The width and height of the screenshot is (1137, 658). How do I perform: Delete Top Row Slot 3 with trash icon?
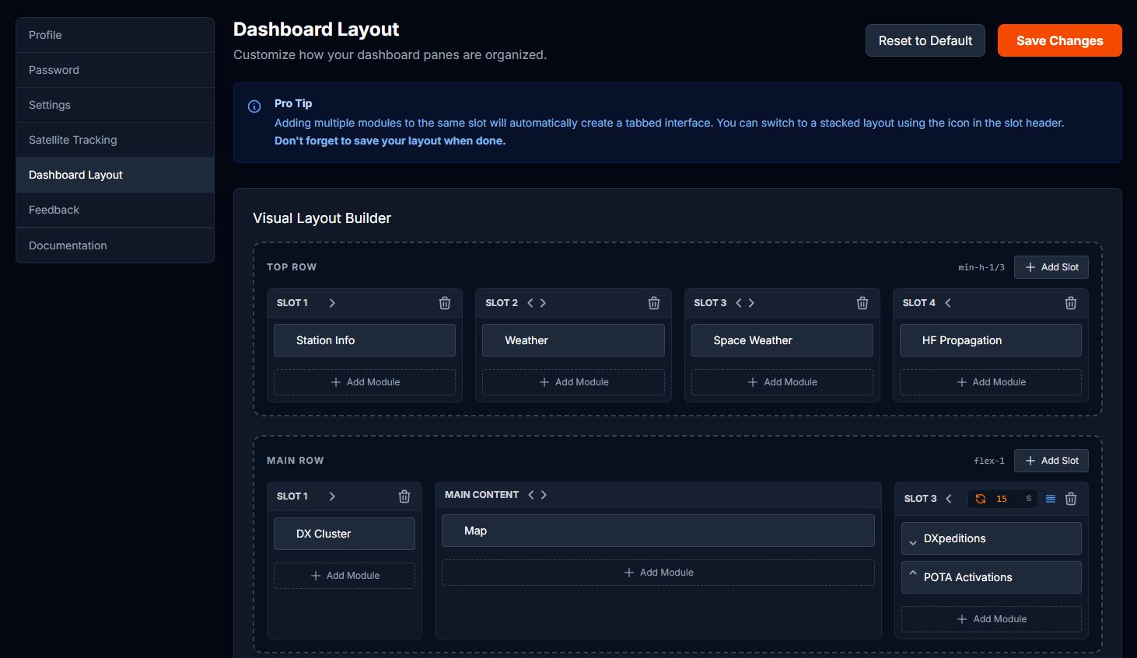(862, 303)
